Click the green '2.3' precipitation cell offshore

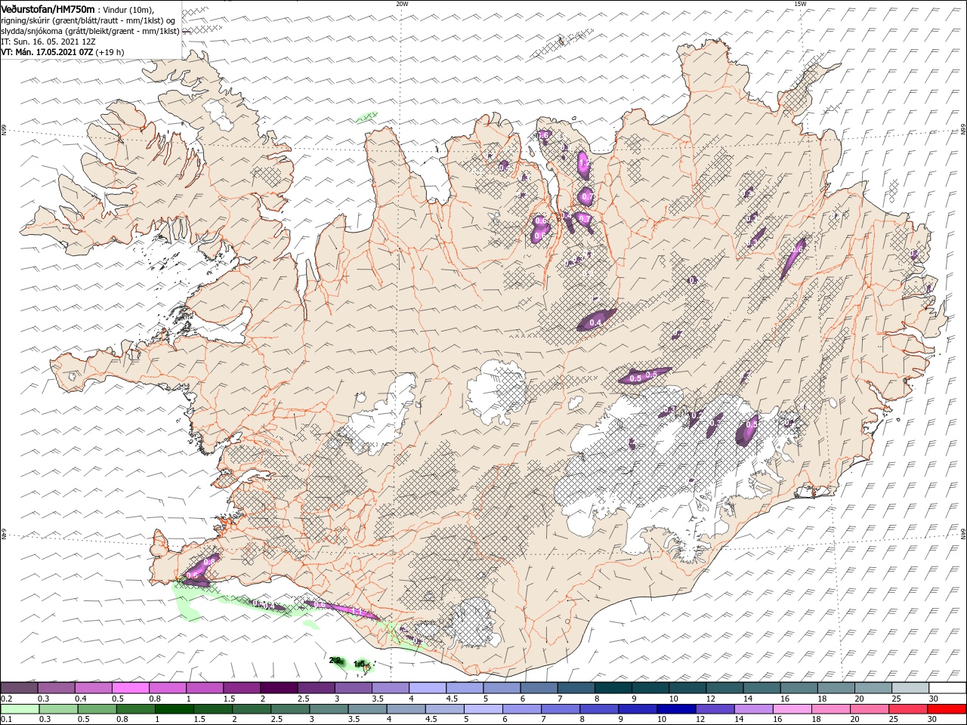point(337,661)
